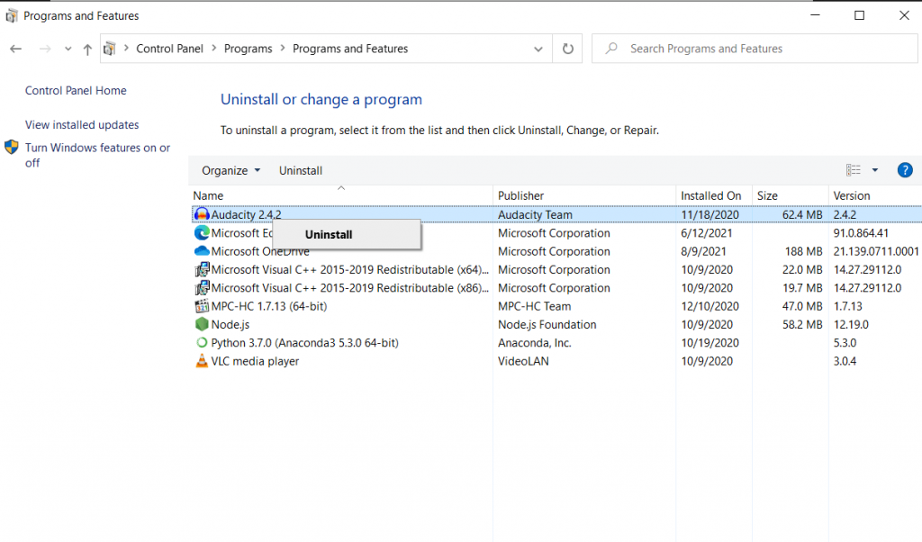Select the Node.js program entry
922x542 pixels.
tap(230, 324)
